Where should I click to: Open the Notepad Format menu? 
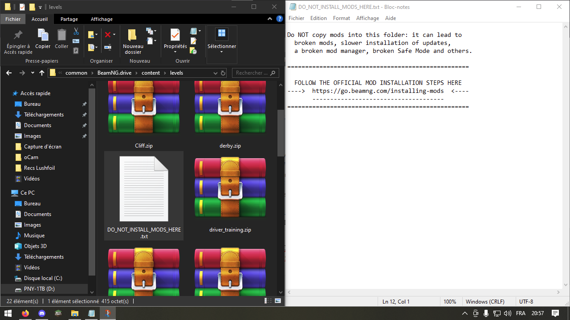coord(342,18)
